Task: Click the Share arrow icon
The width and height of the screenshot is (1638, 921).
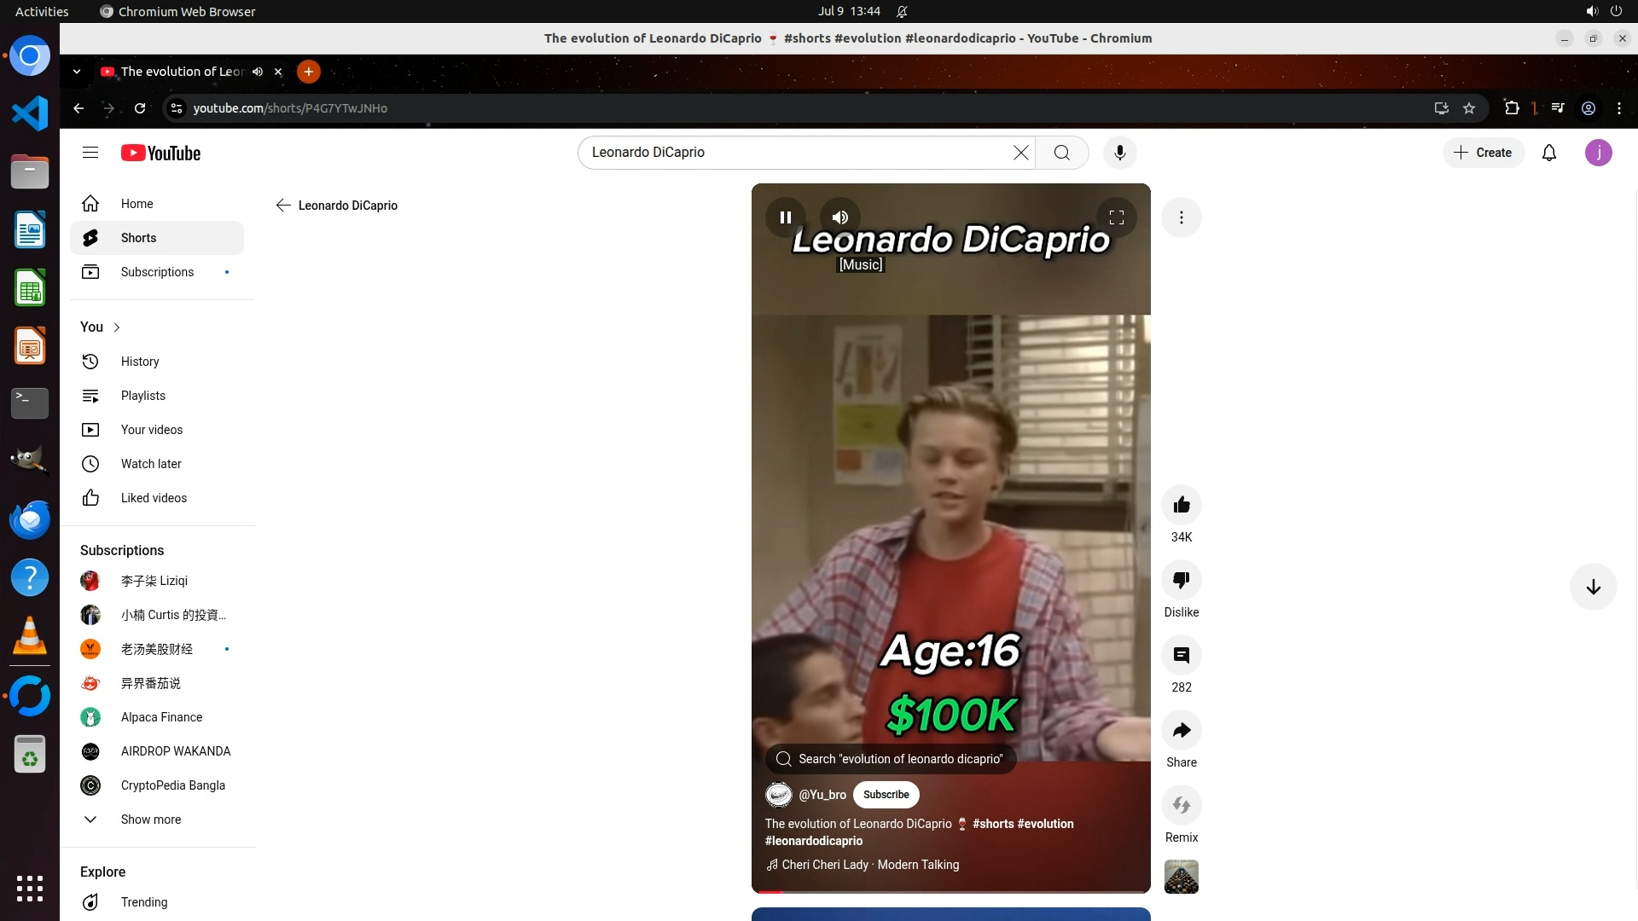Action: point(1182,731)
